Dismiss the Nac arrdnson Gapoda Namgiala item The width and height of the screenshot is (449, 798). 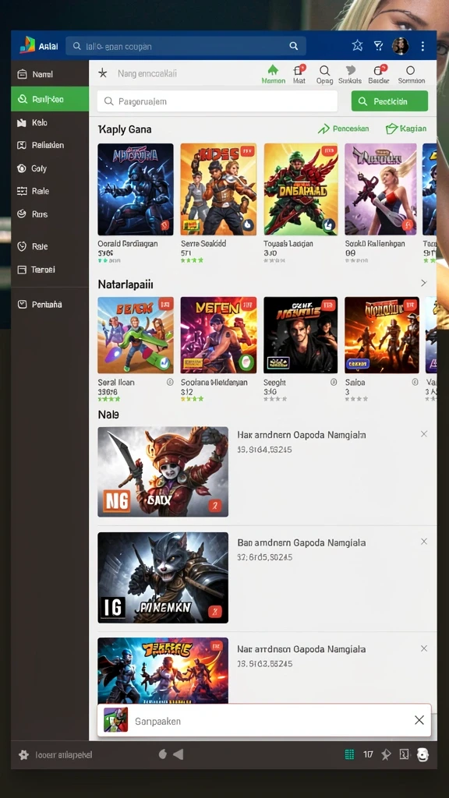[424, 648]
